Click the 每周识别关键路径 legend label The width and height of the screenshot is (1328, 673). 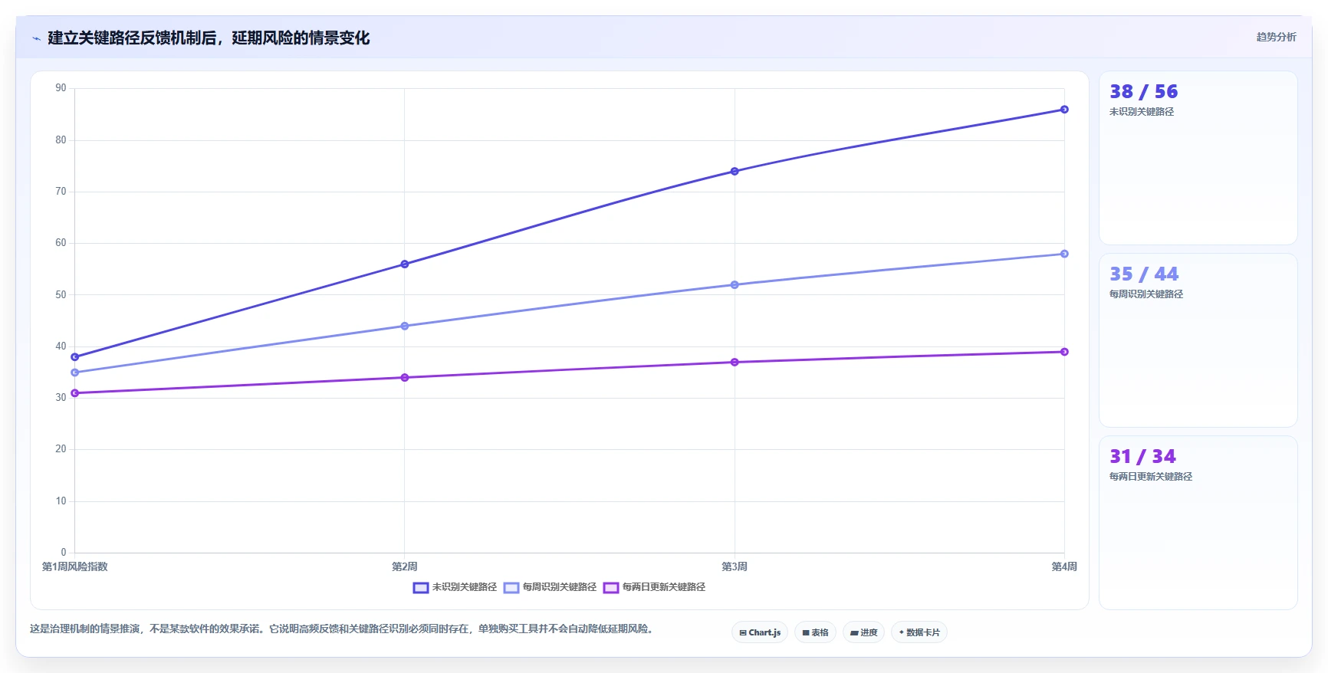coord(560,587)
